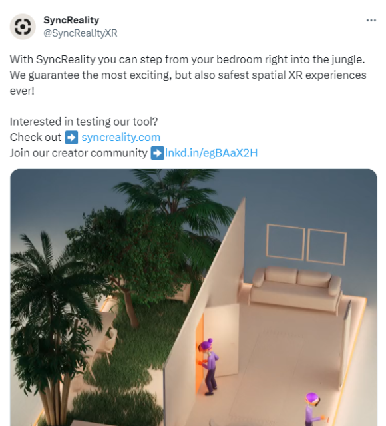Screen dimensions: 386x426
Task: Select the "Interested in testing our tool?" line
Action: pyautogui.click(x=84, y=122)
